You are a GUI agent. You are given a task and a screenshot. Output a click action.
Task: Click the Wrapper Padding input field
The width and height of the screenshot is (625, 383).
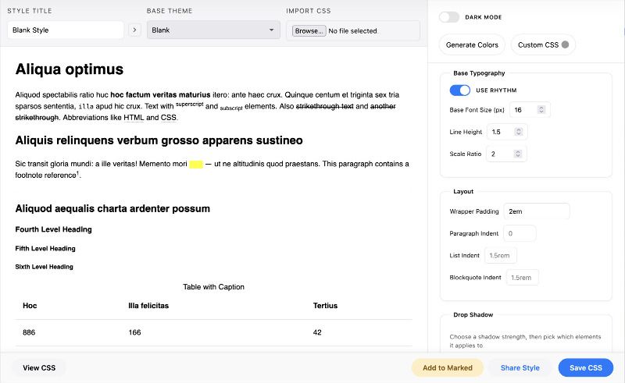[536, 211]
